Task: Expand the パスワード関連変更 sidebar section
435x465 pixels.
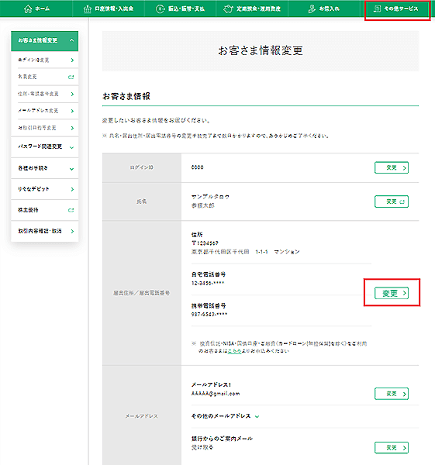Action: [71, 147]
